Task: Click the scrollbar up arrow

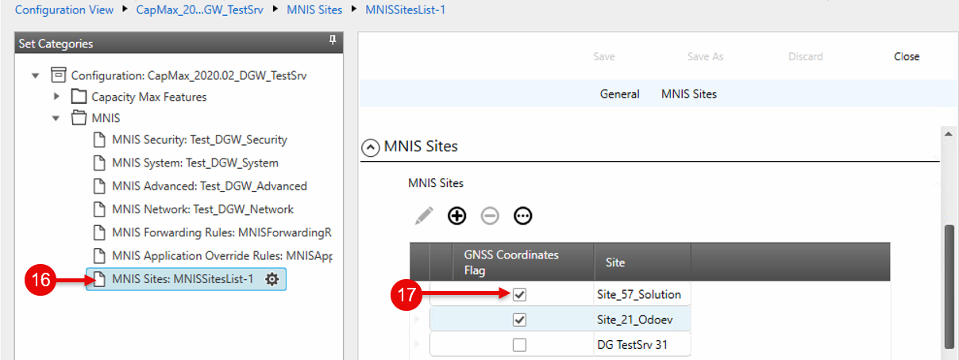Action: pos(949,135)
